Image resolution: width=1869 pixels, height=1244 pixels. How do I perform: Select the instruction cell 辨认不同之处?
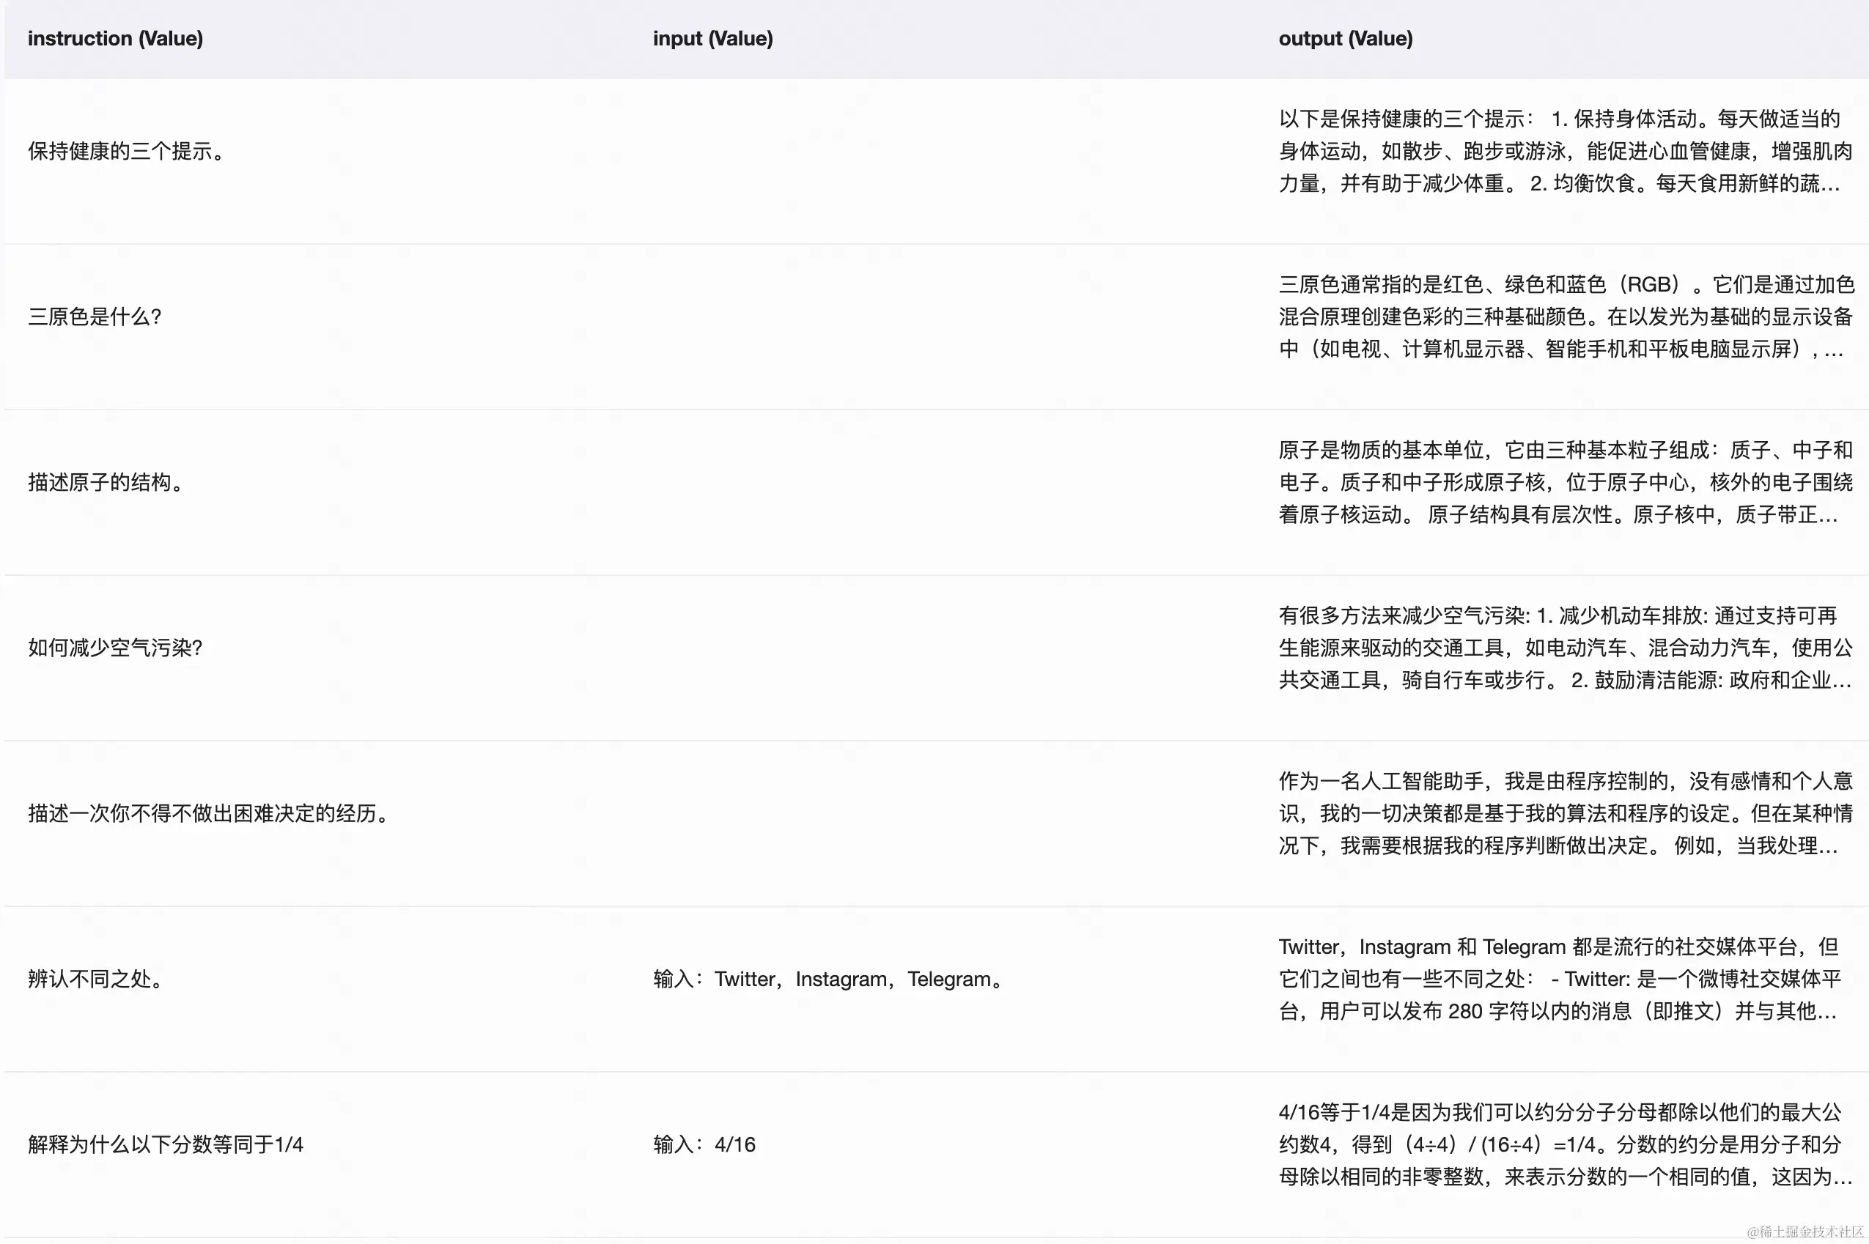point(96,979)
